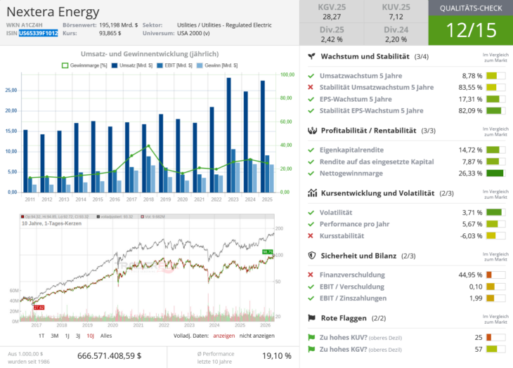Click the black flag icon beside Rote Flaggen
513x368 pixels.
pos(312,318)
